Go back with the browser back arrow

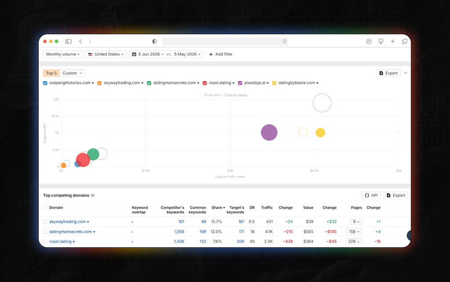point(81,41)
